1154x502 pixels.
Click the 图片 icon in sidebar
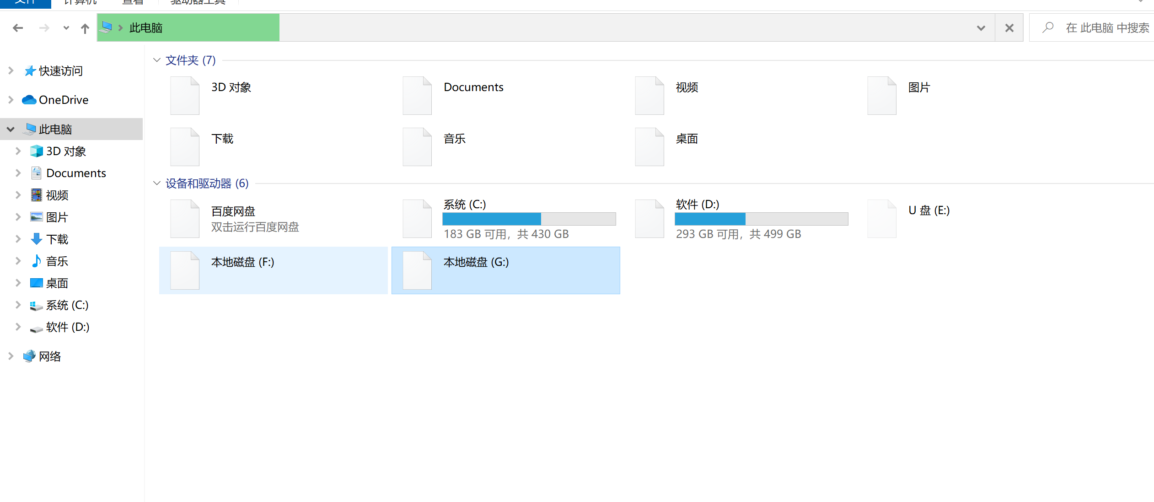37,217
